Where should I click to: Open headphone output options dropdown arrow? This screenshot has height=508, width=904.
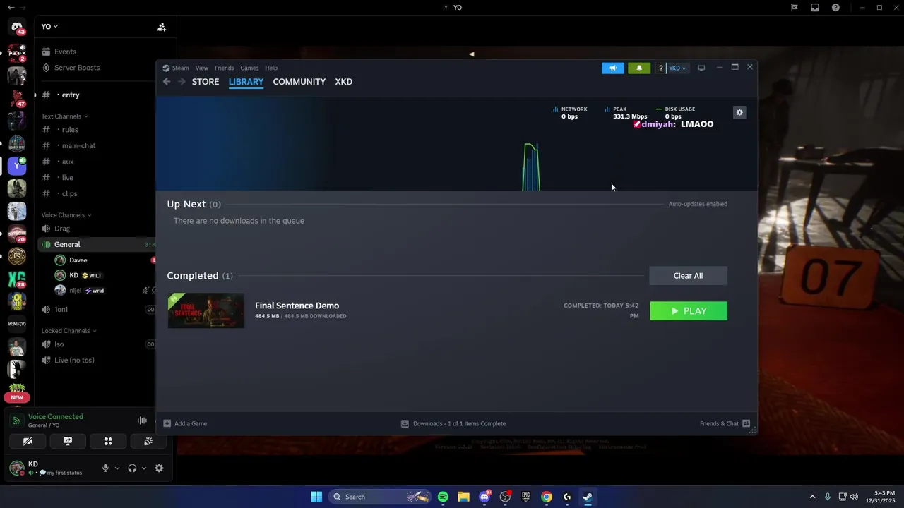point(144,468)
